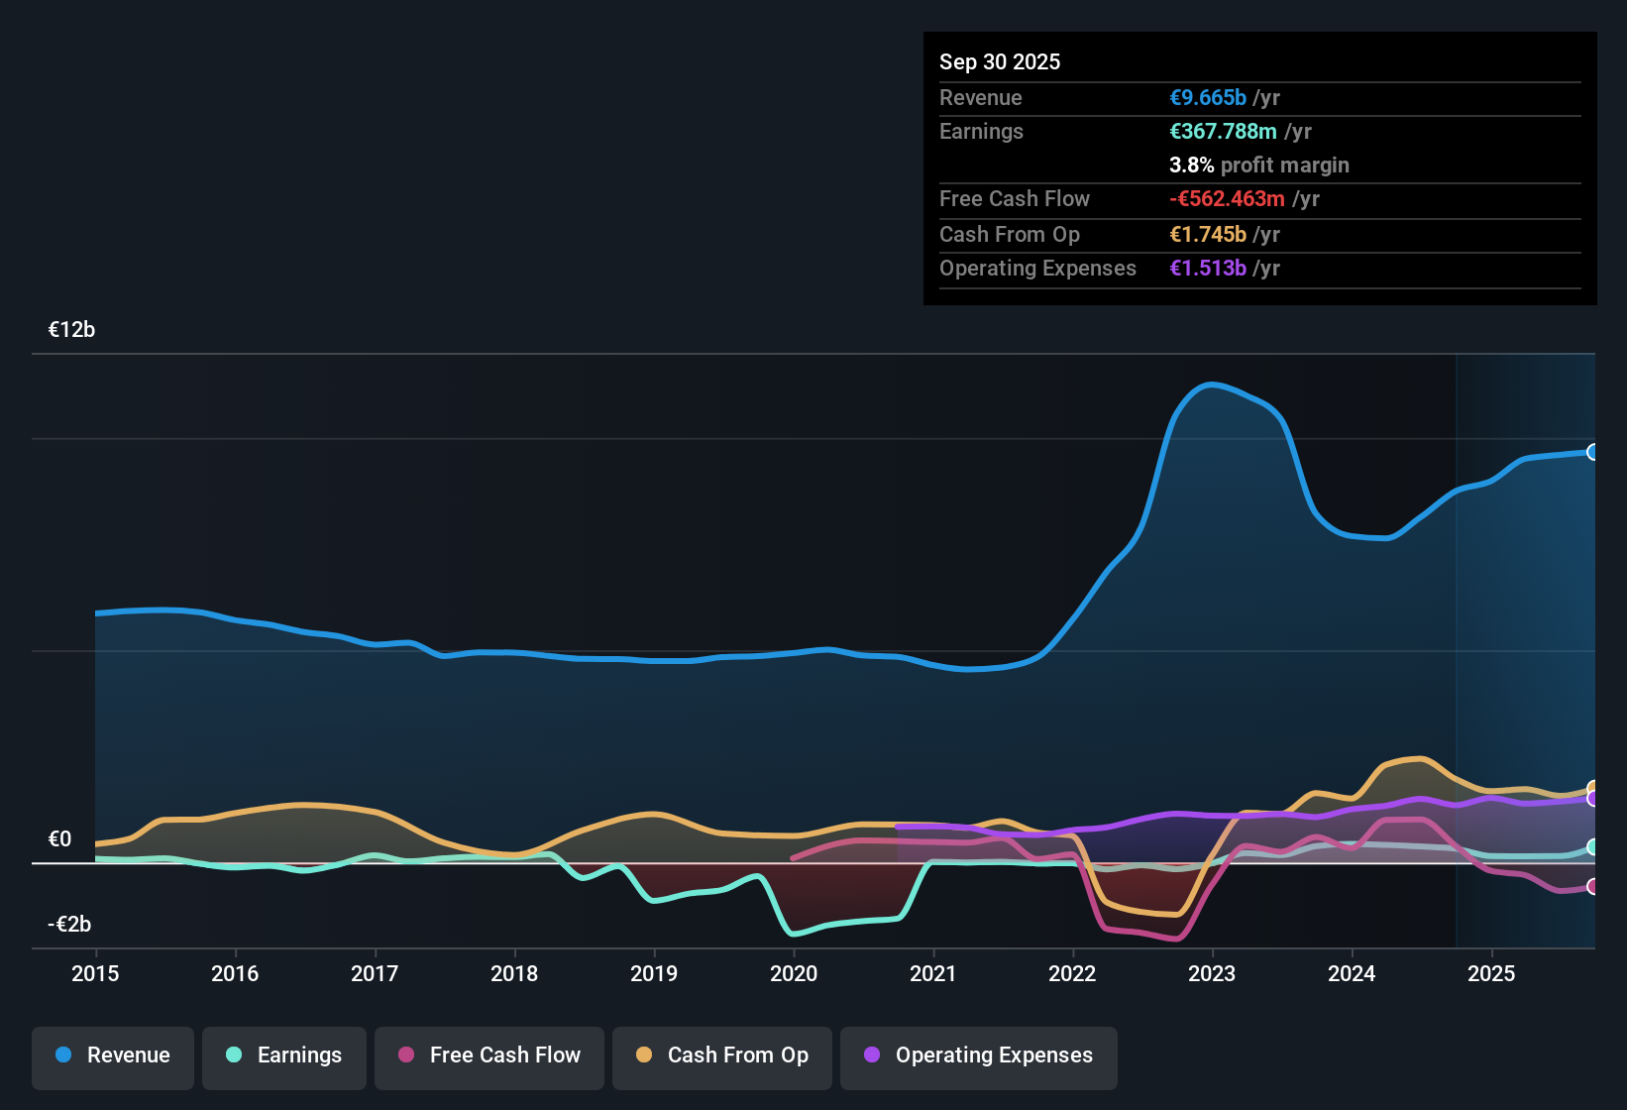
Task: Click the 3.8% profit margin text
Action: click(x=1258, y=165)
